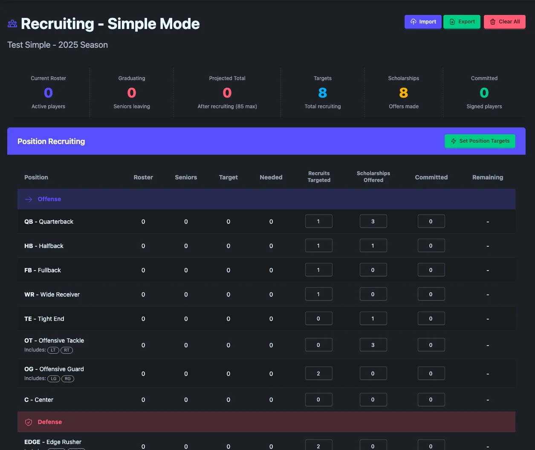Click the download icon inside the Export button

coord(453,21)
